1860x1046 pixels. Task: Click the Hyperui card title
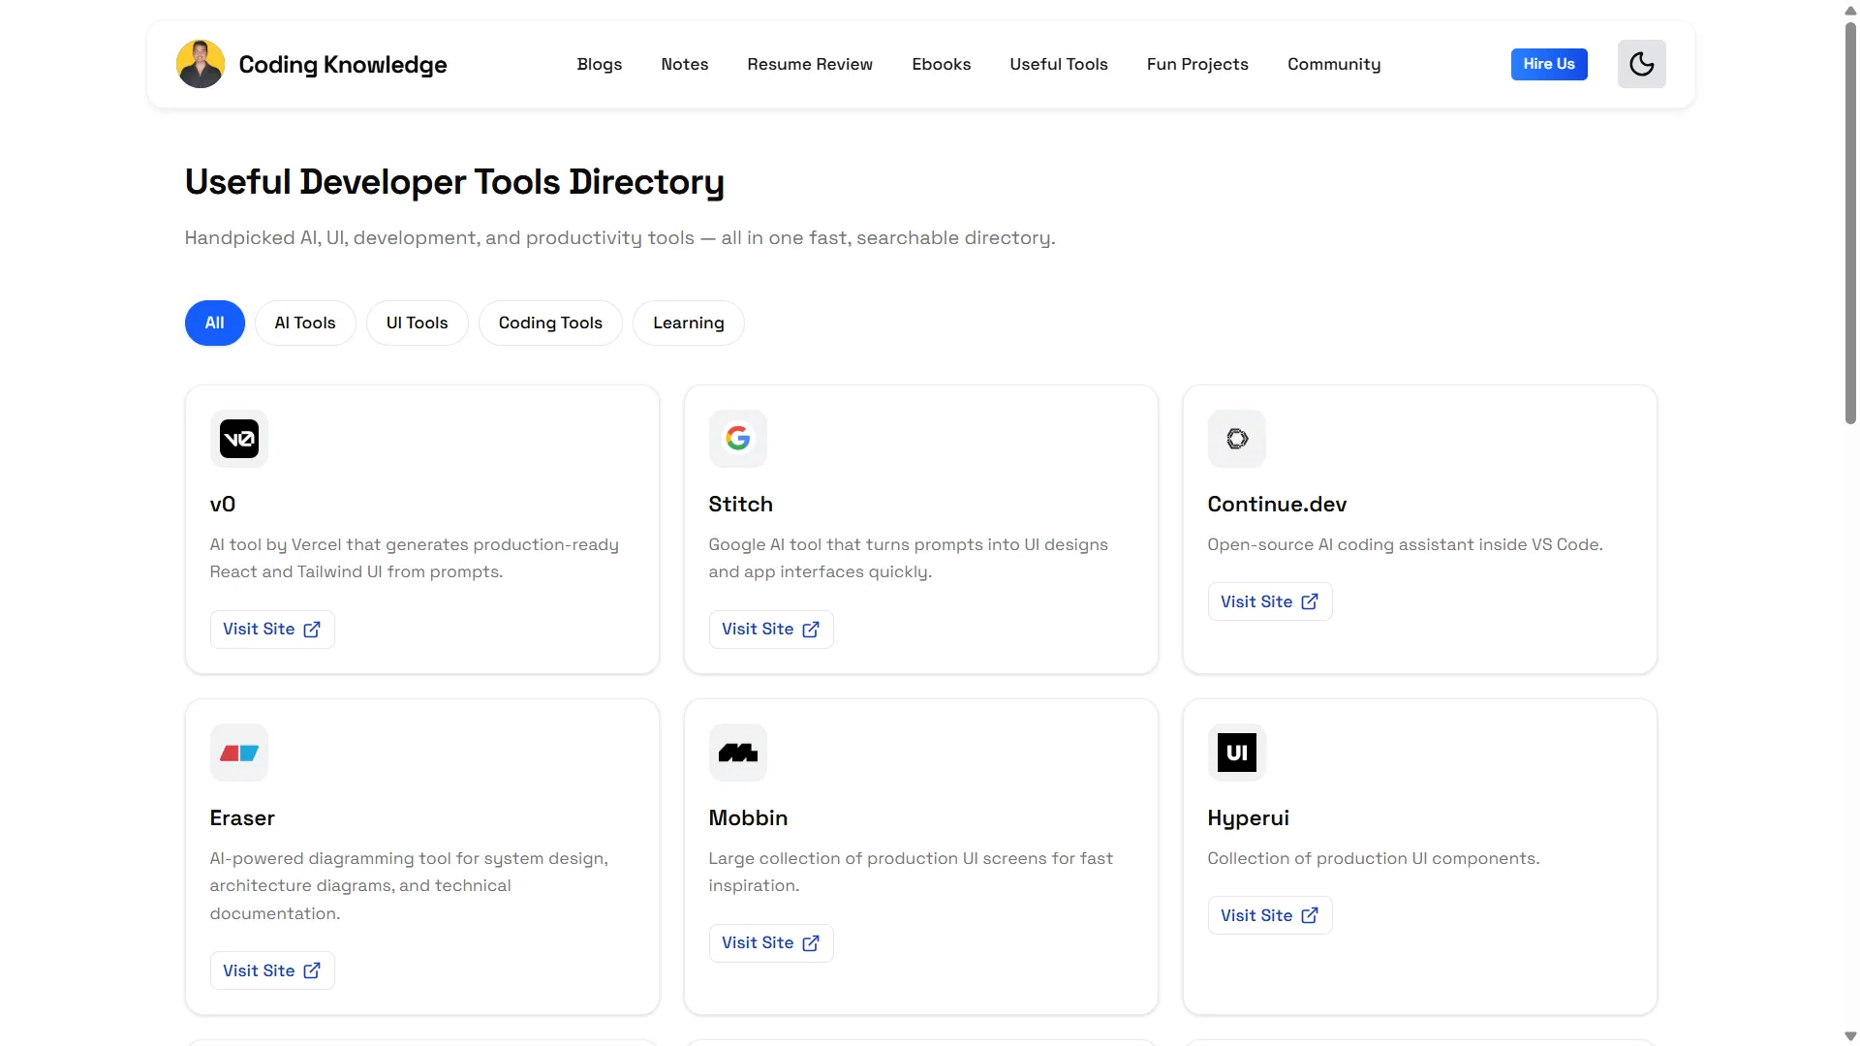click(x=1248, y=818)
